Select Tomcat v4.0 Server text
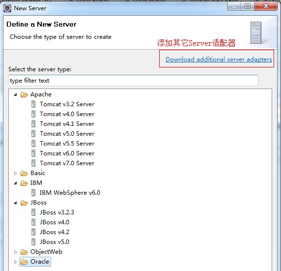The width and height of the screenshot is (281, 271). tap(67, 114)
